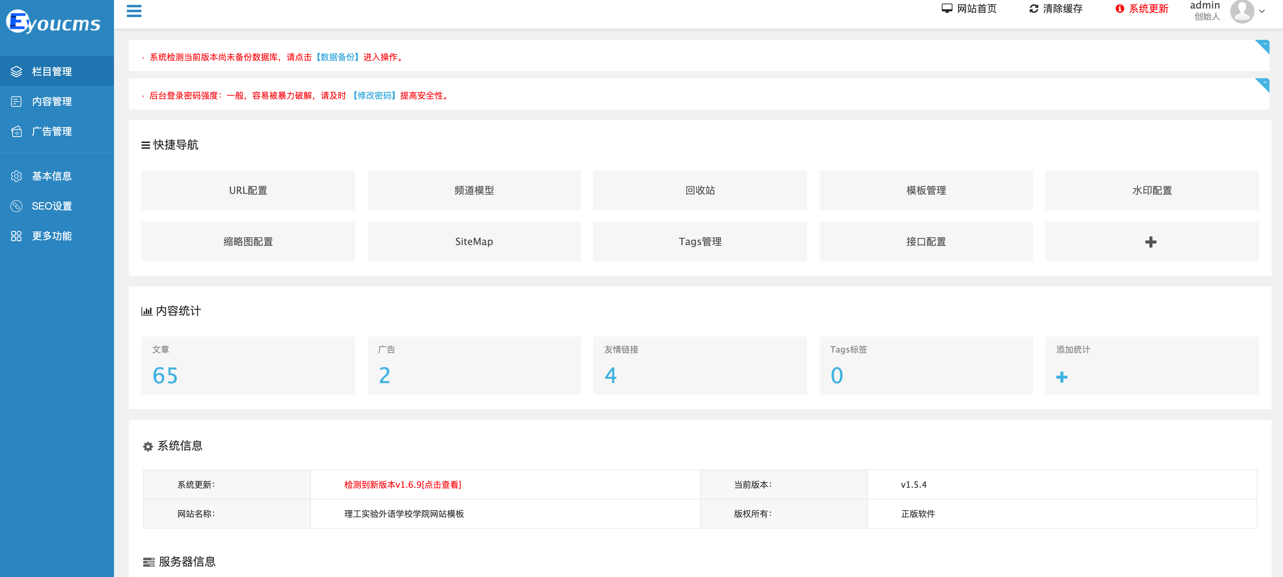Open the 文章 statistics card showing 65
Image resolution: width=1283 pixels, height=577 pixels.
coord(248,366)
